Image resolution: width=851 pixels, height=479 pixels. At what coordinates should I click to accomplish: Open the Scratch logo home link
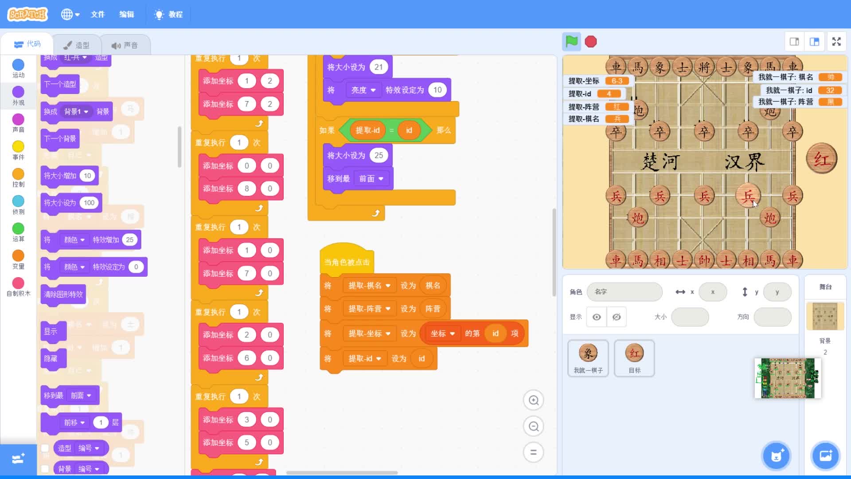pos(27,14)
